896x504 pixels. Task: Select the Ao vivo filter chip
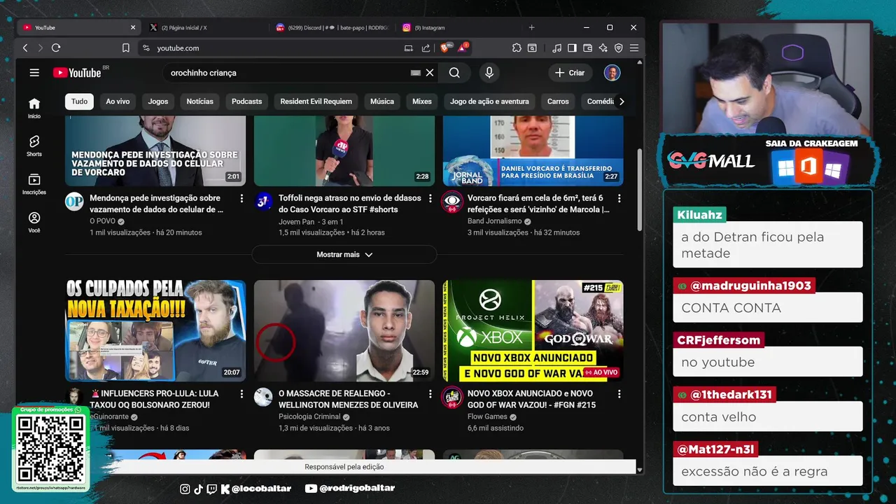click(x=118, y=101)
